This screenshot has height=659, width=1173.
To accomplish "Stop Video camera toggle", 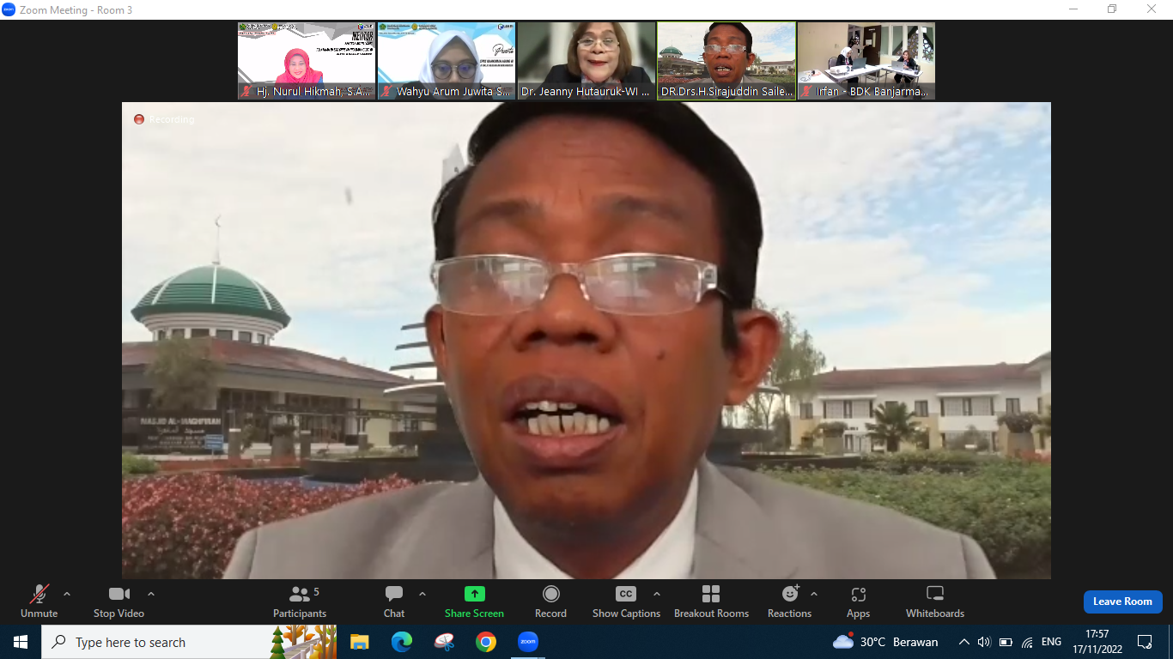I will coord(119,601).
